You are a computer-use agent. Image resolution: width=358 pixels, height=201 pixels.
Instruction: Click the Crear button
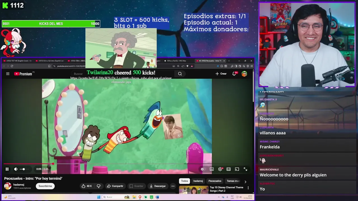[x=221, y=74]
